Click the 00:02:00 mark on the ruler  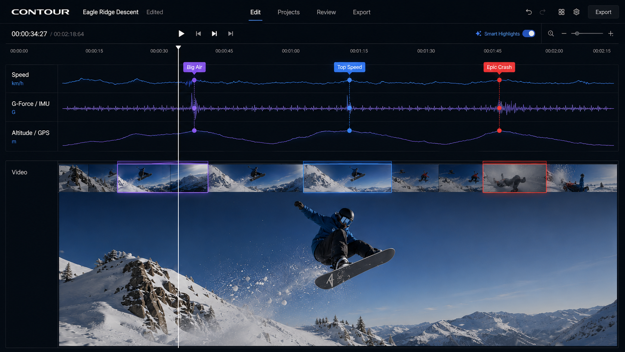click(554, 51)
